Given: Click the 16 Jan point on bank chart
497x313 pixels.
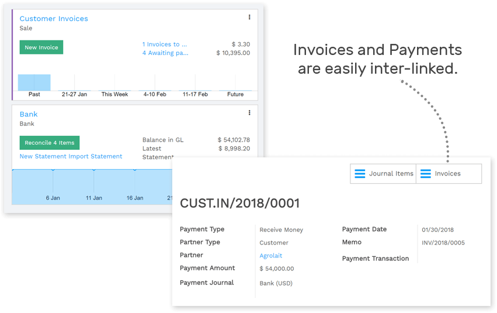Looking at the screenshot, I should tap(135, 170).
